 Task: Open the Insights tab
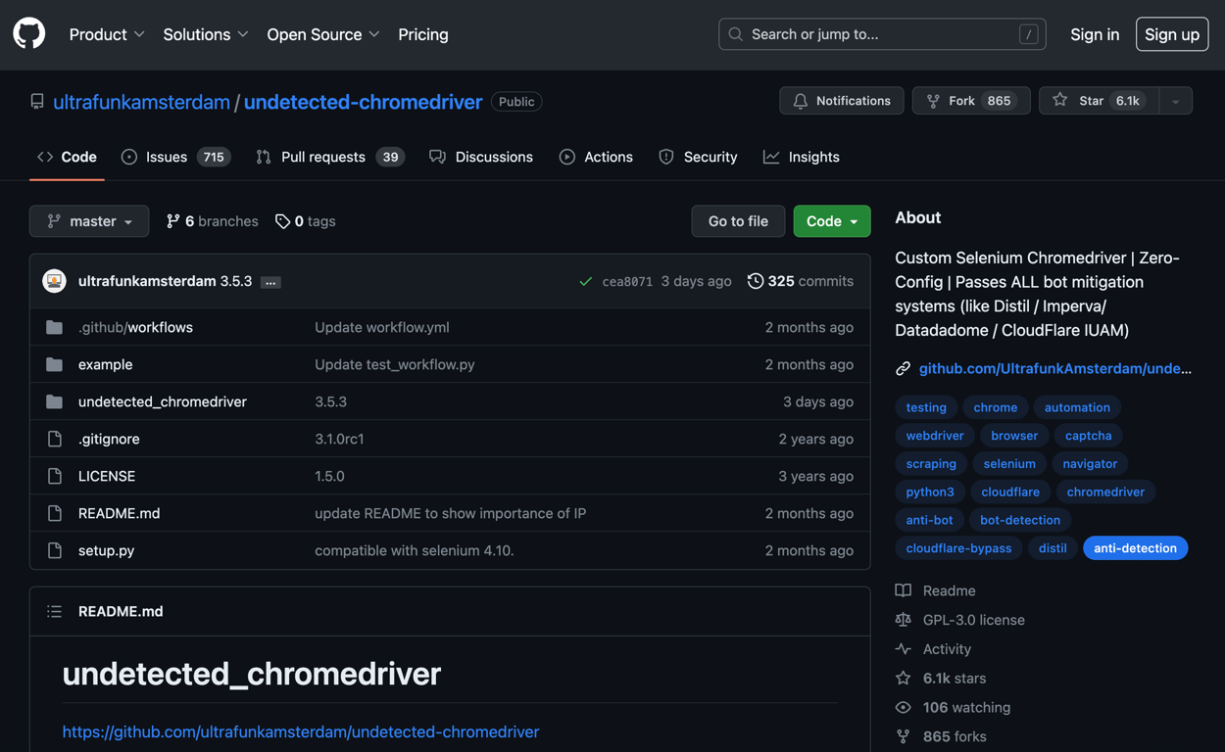tap(802, 157)
